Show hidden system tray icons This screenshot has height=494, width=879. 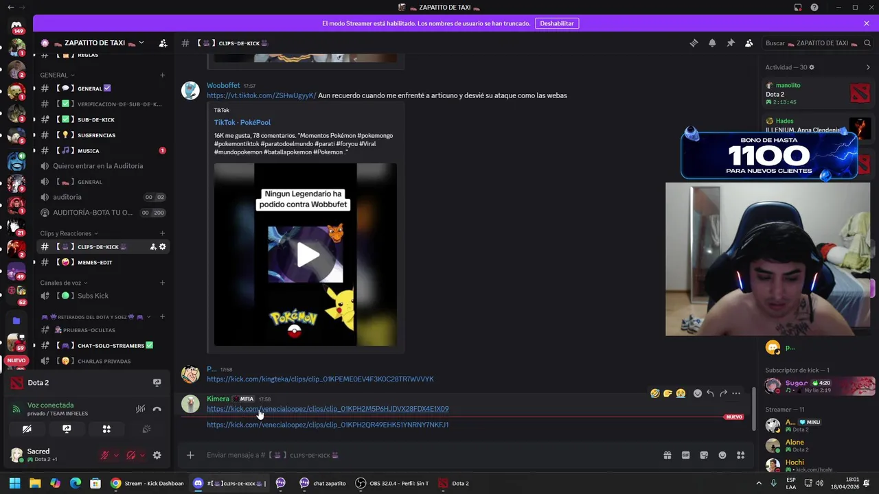[x=760, y=483]
